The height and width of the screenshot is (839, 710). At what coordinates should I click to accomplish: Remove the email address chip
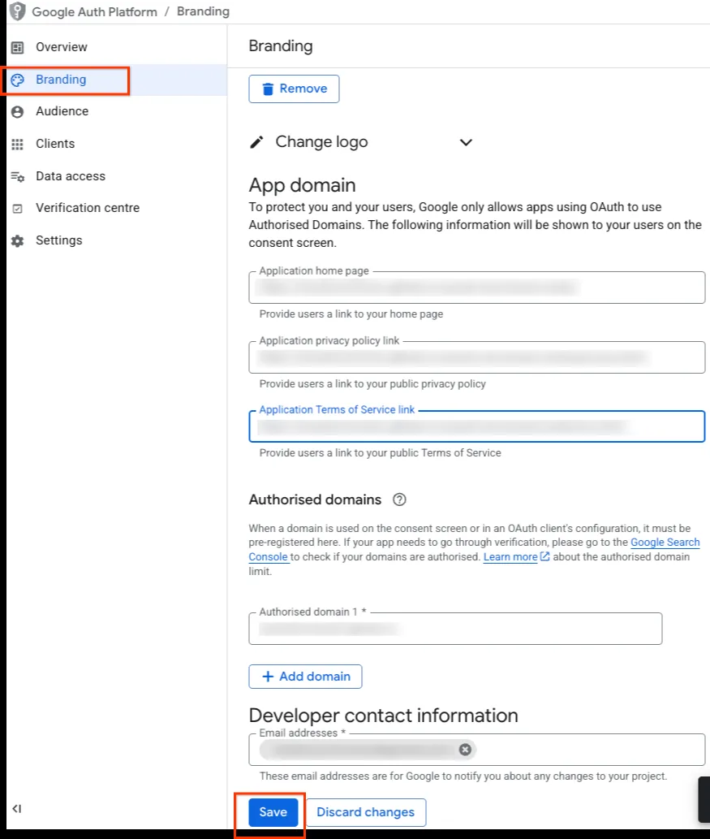(465, 750)
